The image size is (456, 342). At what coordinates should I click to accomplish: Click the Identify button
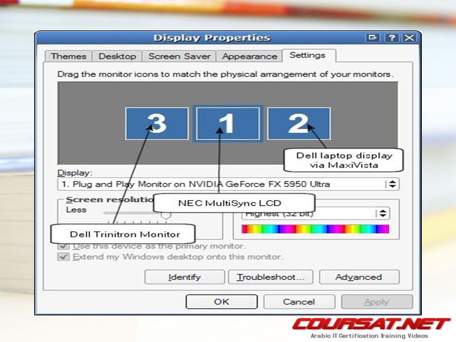pos(185,277)
